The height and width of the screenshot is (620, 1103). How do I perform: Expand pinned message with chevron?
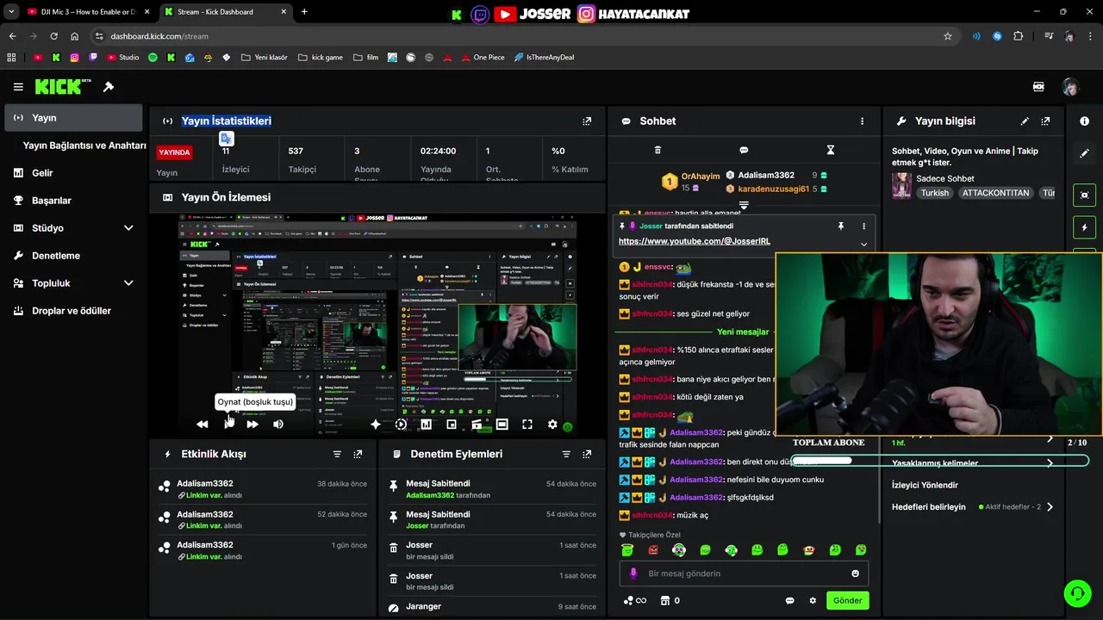click(863, 244)
